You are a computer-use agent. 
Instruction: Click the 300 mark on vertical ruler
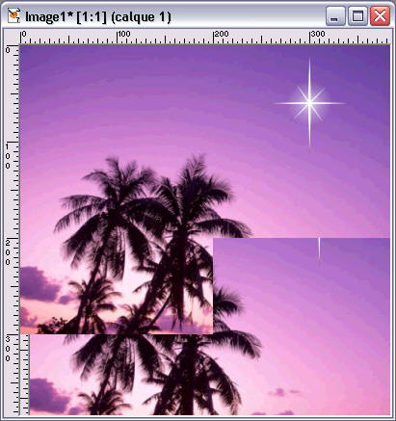pos(8,349)
